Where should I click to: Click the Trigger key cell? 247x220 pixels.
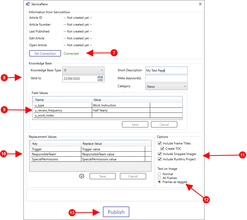56,149
